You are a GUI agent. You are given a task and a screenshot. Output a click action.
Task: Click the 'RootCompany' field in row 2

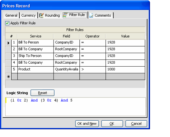click(66, 50)
